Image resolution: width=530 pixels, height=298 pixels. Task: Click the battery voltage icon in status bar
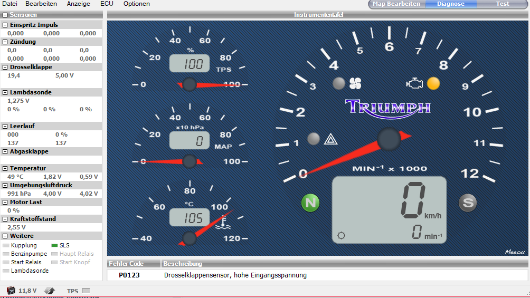(11, 291)
